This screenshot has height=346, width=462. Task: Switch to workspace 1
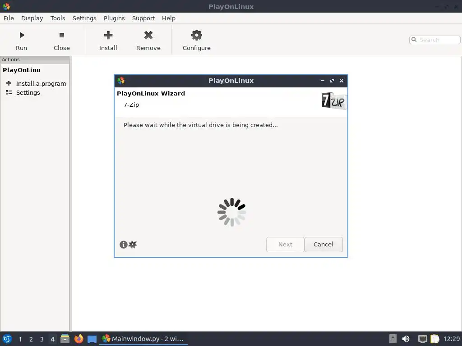(x=20, y=339)
